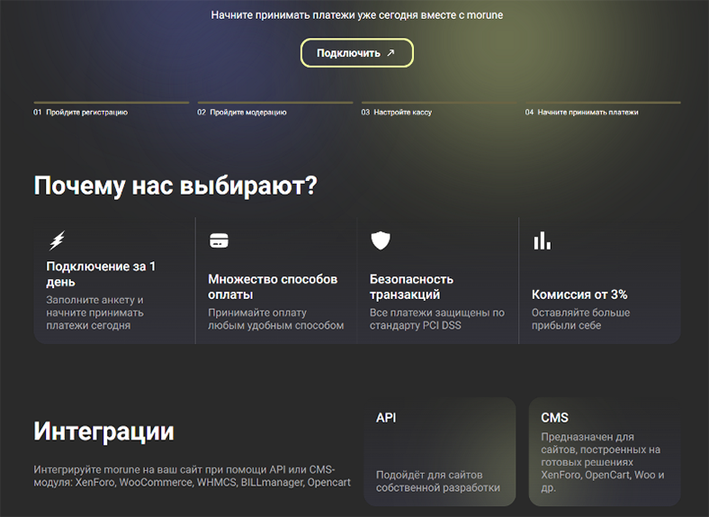
Task: Click the Интеграции heading
Action: click(x=103, y=431)
